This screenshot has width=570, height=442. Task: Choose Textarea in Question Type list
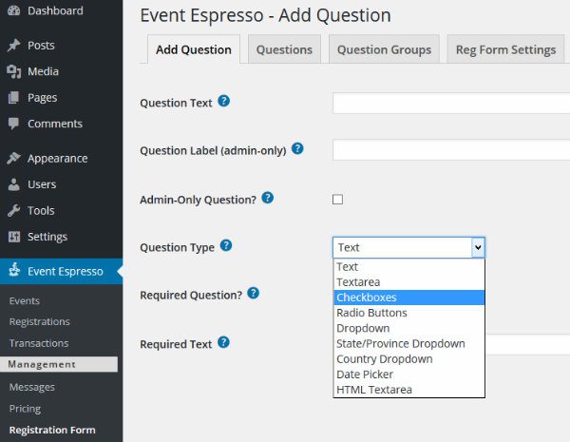click(408, 282)
